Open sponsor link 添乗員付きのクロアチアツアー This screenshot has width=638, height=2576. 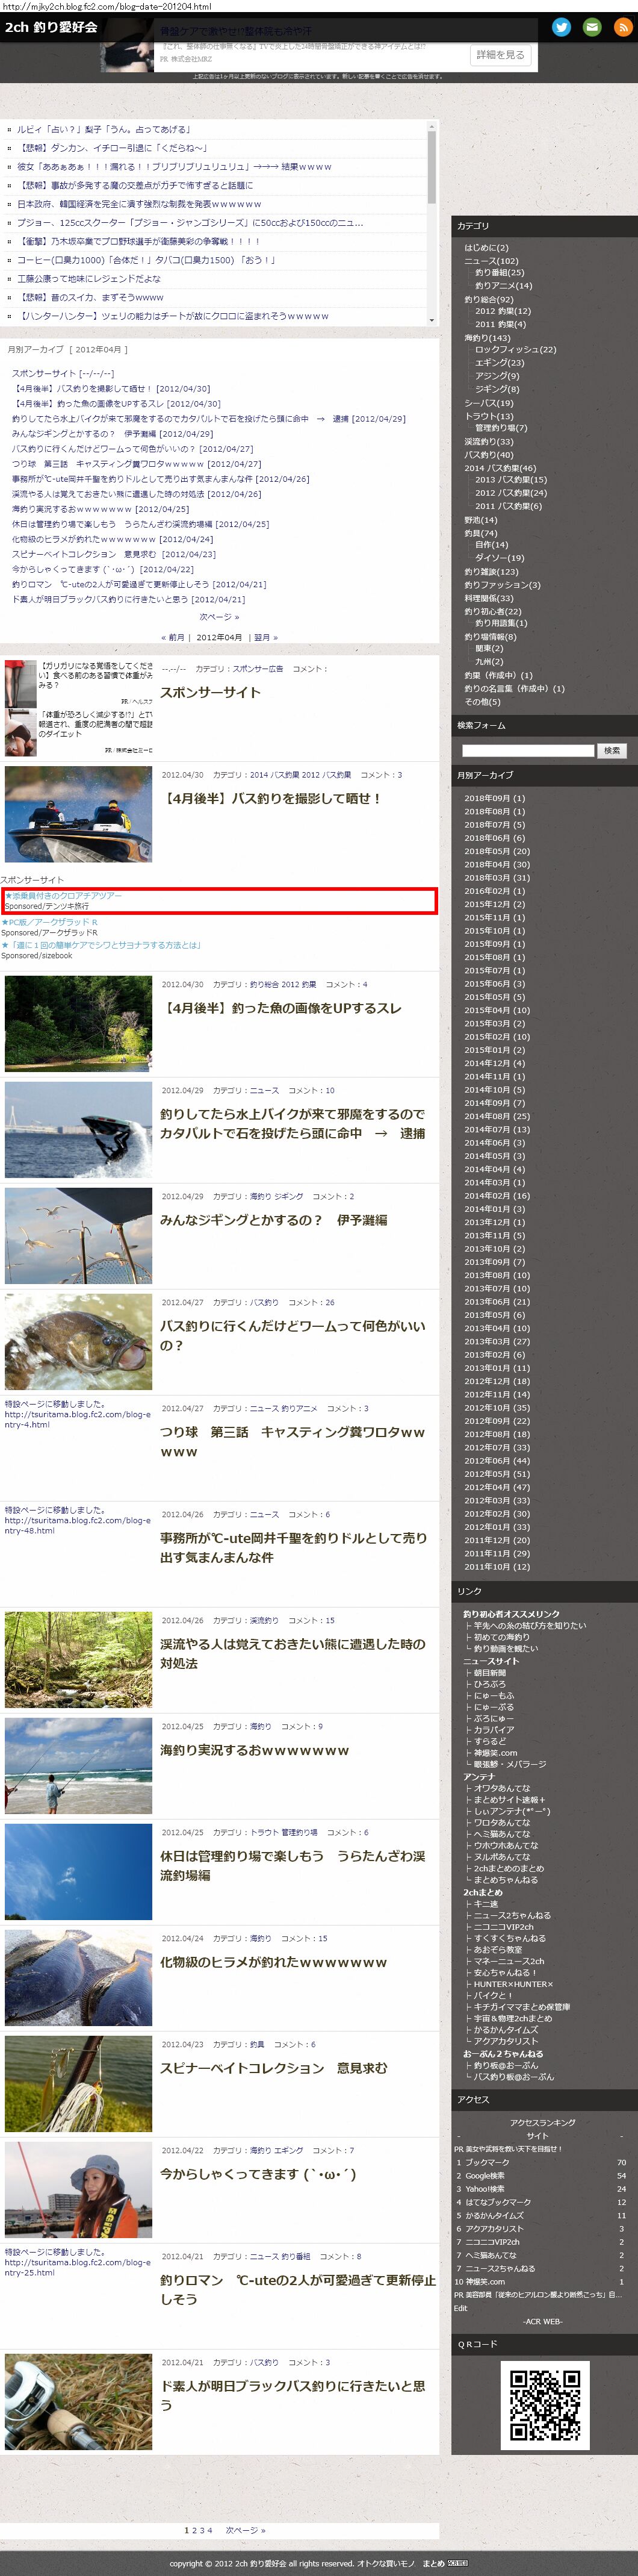(x=64, y=896)
